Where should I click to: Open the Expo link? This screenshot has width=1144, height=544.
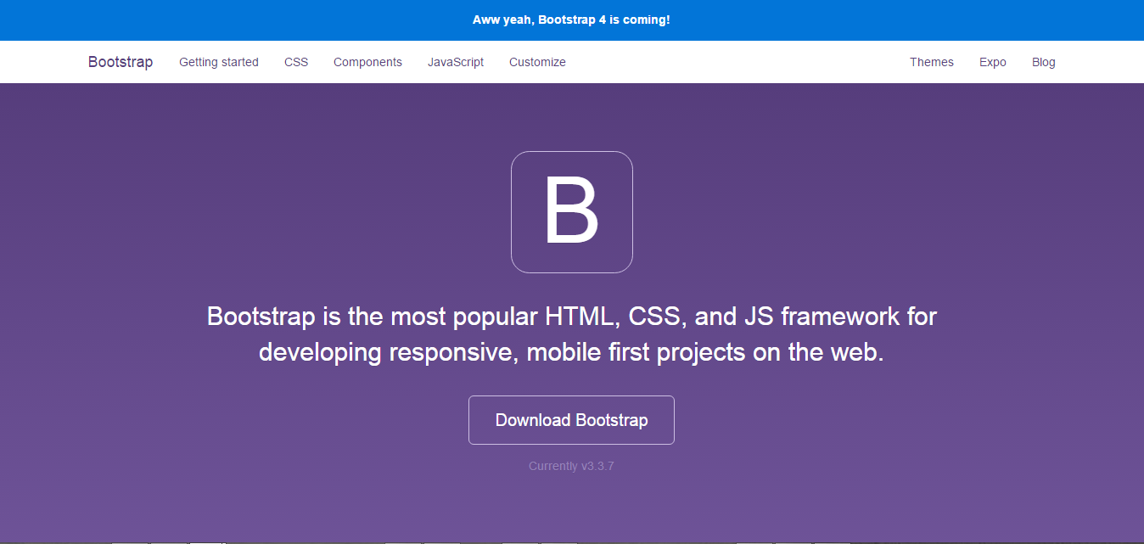[x=993, y=62]
